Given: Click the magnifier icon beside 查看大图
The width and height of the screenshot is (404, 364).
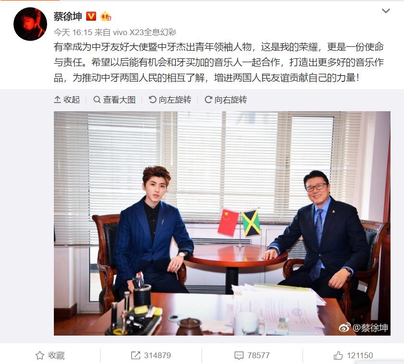Looking at the screenshot, I should 97,99.
